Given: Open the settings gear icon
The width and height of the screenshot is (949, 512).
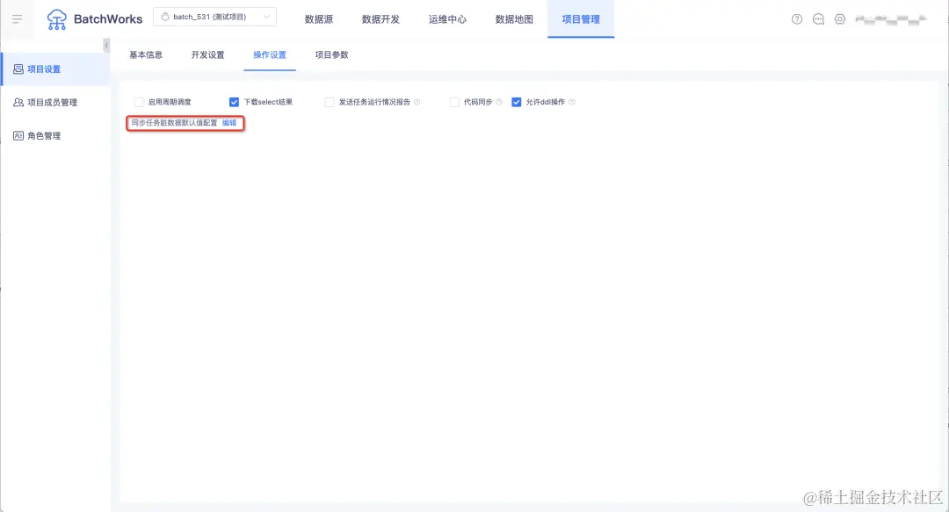Looking at the screenshot, I should [x=840, y=19].
